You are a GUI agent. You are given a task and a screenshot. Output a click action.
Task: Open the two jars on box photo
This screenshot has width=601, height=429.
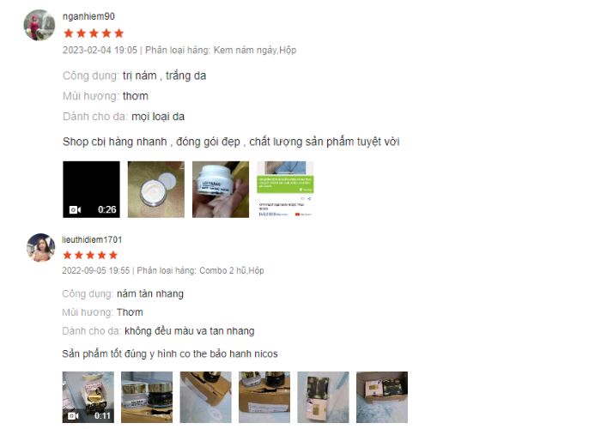147,396
